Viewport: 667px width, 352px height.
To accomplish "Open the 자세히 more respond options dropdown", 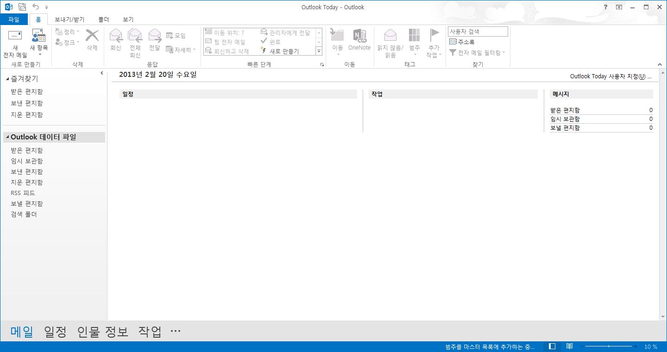I will (x=181, y=50).
